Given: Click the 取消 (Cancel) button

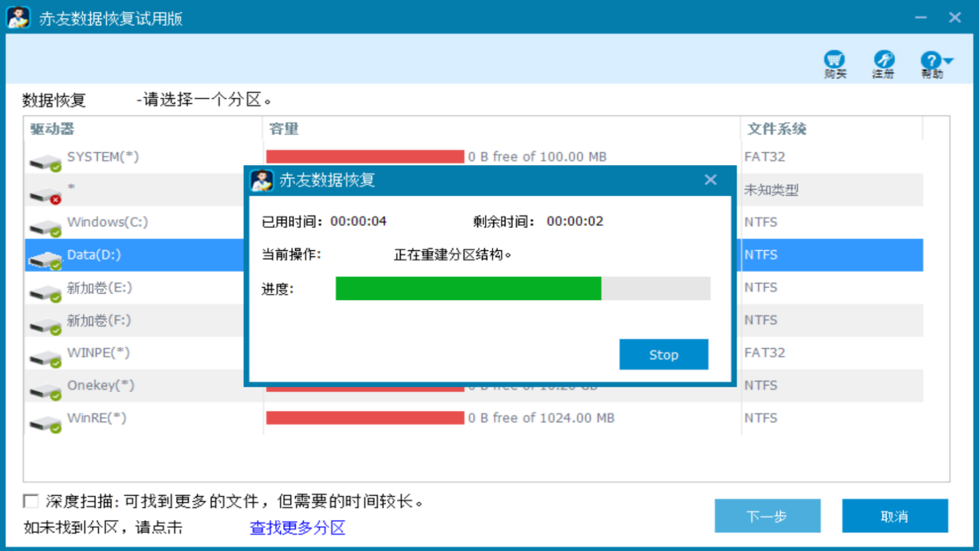Looking at the screenshot, I should click(x=894, y=517).
